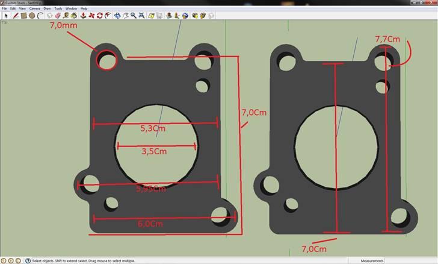Select the arrow Select tool
This screenshot has width=438, height=264.
pyautogui.click(x=7, y=16)
